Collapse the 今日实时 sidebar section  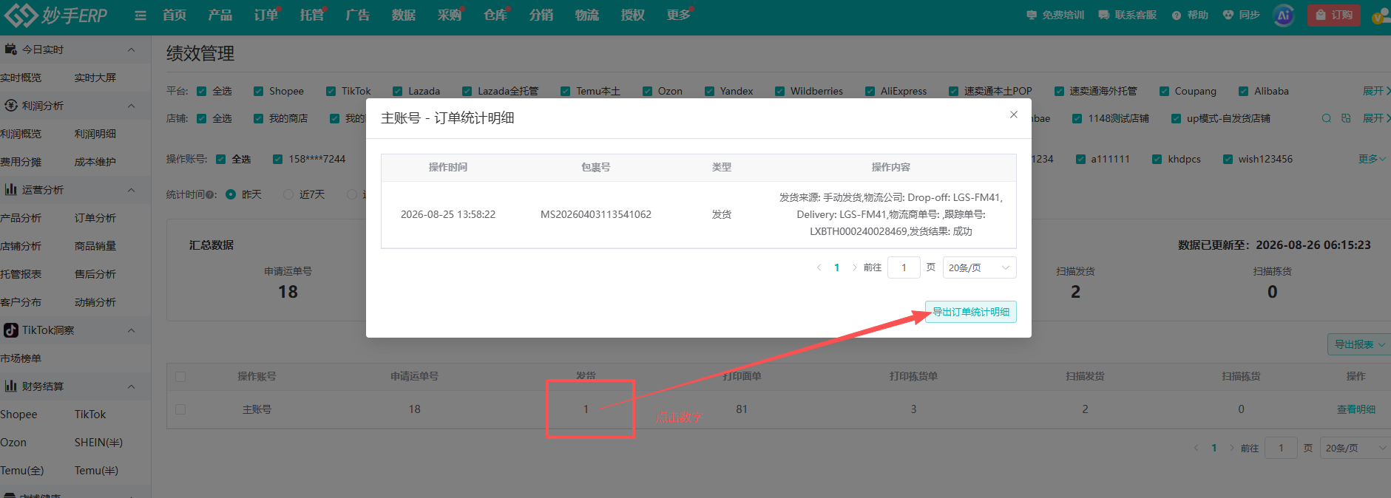(131, 50)
